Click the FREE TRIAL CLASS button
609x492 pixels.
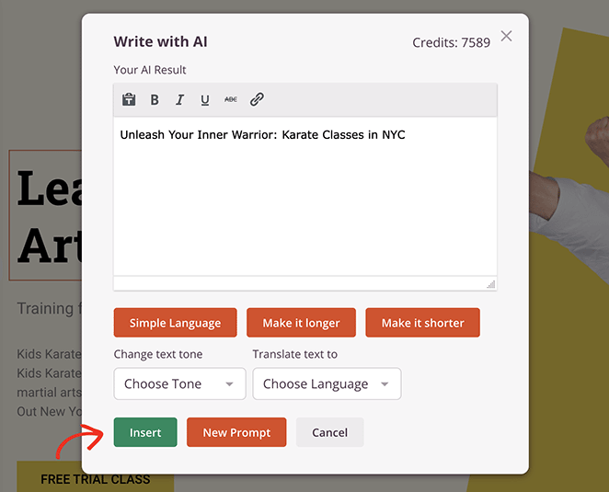click(x=95, y=479)
